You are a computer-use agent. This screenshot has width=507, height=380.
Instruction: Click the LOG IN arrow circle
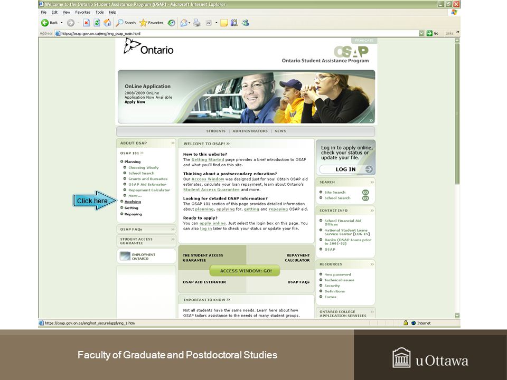click(x=369, y=169)
